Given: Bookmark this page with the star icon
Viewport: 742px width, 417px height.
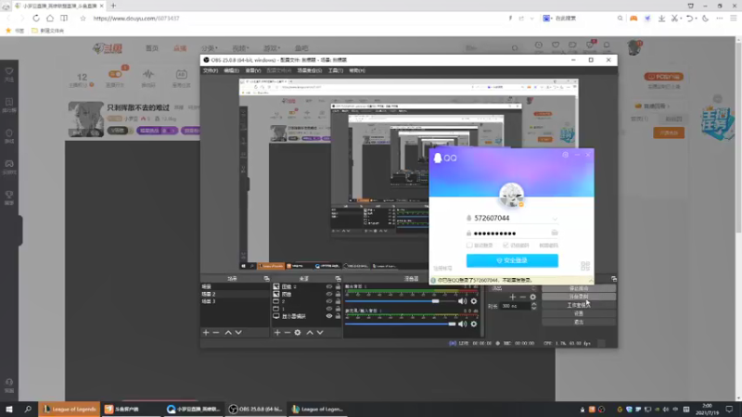Looking at the screenshot, I should click(x=83, y=19).
